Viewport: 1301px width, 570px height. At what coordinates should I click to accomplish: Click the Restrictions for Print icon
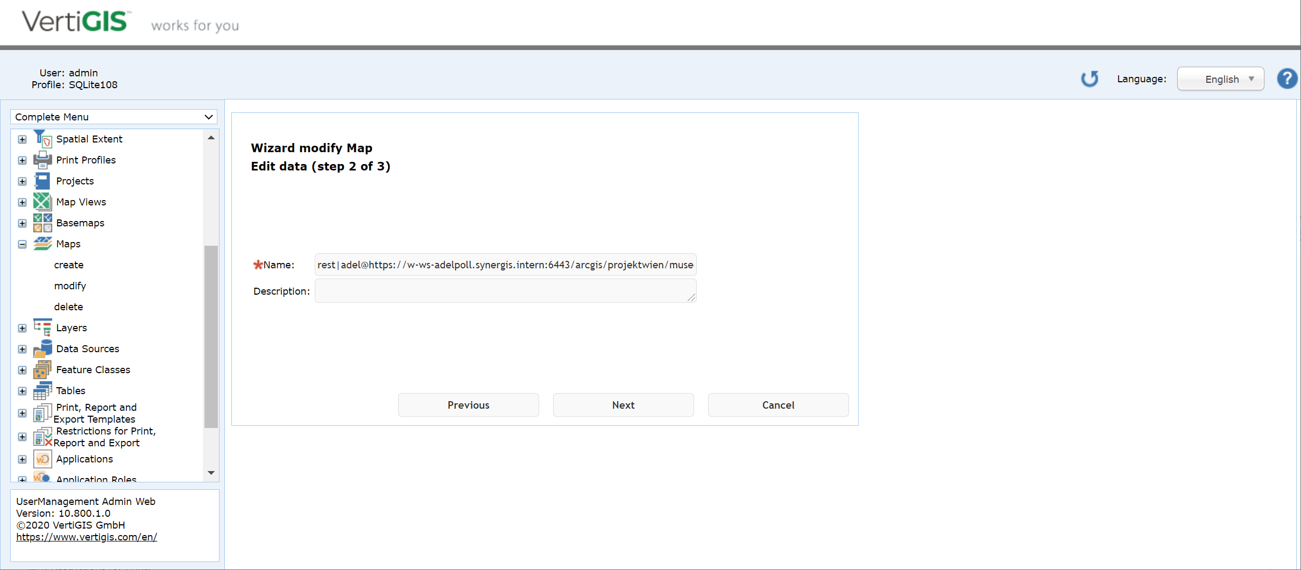pyautogui.click(x=43, y=437)
